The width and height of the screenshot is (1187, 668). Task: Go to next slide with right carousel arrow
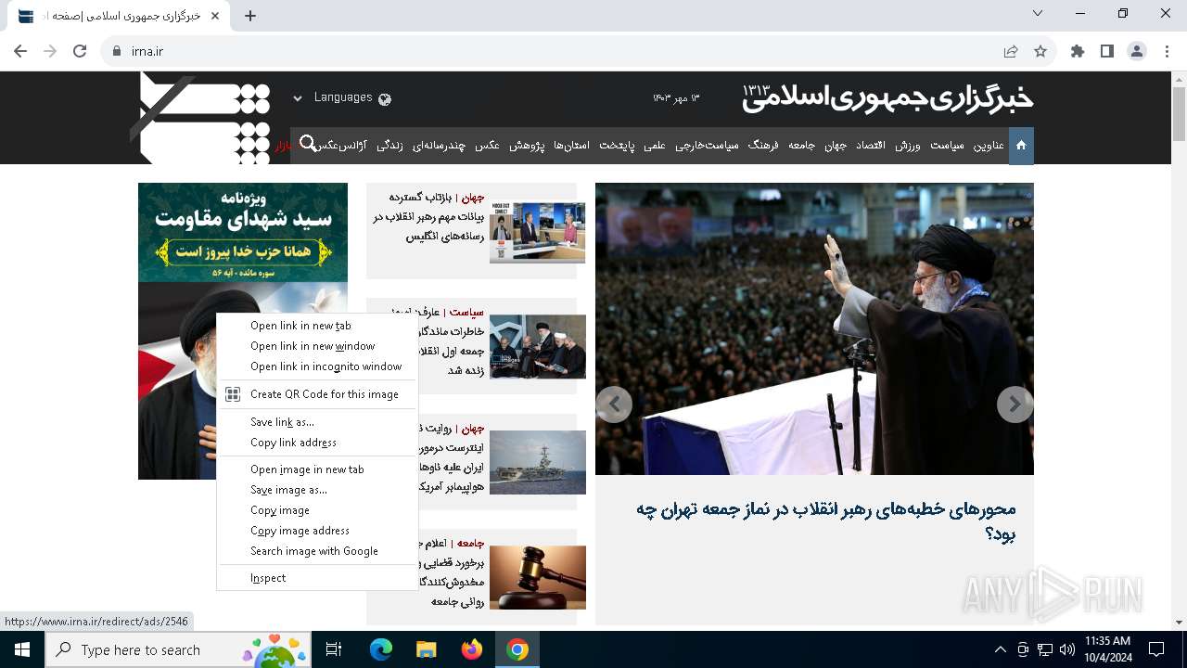pos(1015,405)
